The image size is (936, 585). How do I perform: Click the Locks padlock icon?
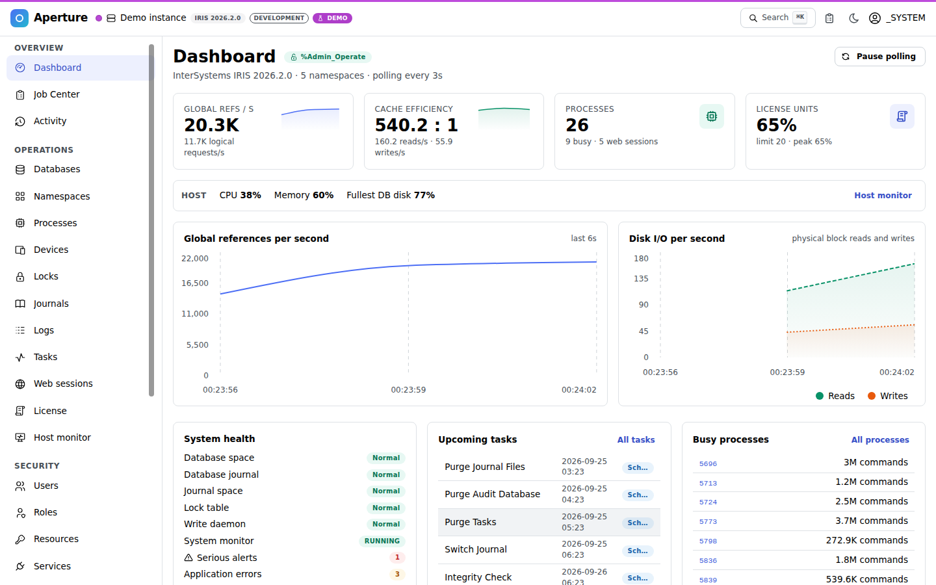tap(20, 276)
